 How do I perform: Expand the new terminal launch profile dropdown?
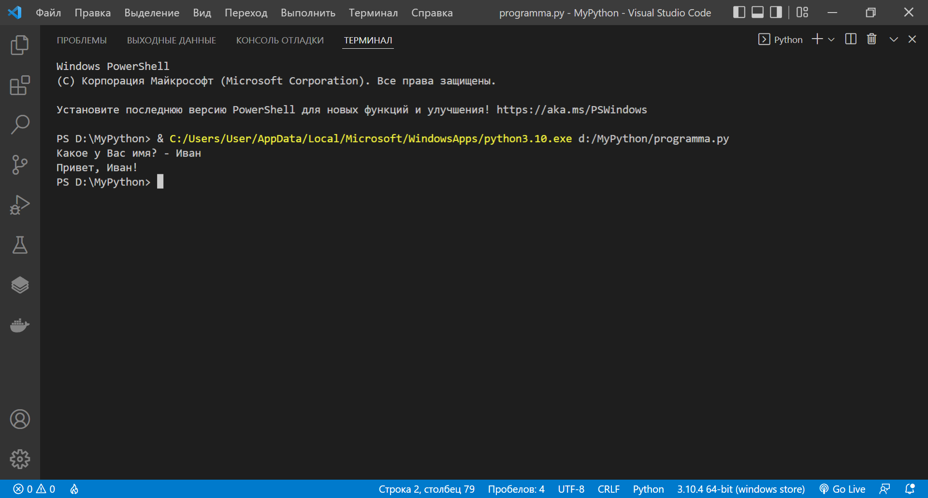coord(831,40)
